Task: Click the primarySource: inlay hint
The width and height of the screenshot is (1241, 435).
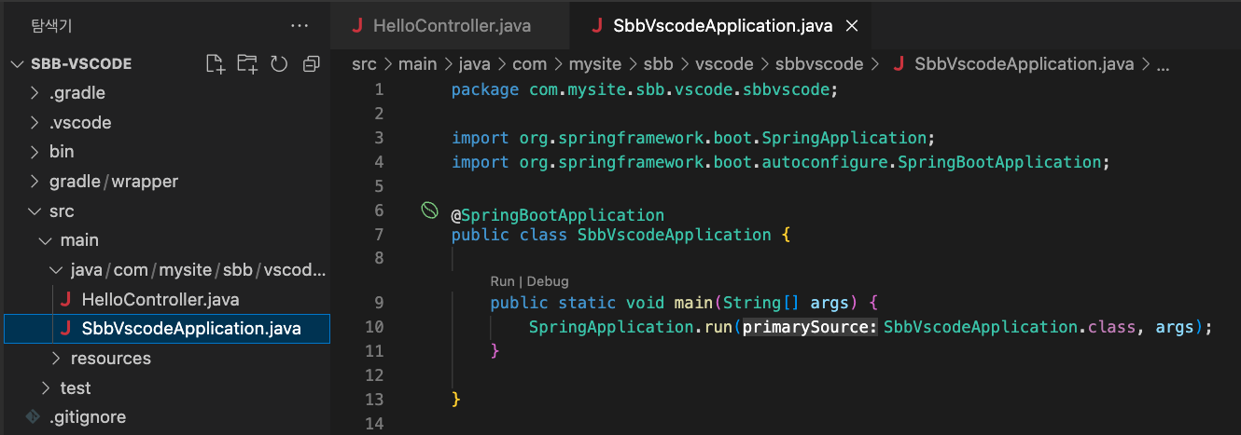Action: 810,327
